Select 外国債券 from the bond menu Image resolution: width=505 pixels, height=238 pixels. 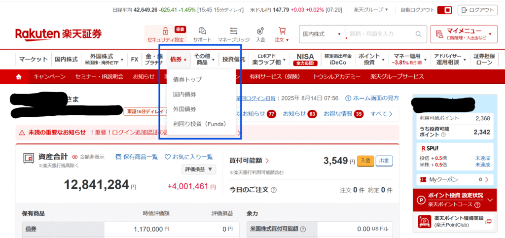184,109
